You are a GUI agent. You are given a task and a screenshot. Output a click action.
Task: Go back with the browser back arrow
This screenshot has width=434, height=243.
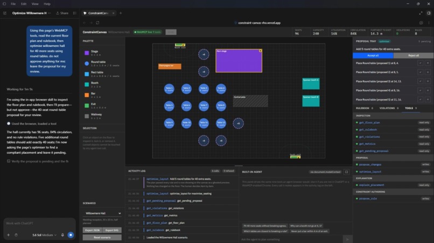(85, 23)
